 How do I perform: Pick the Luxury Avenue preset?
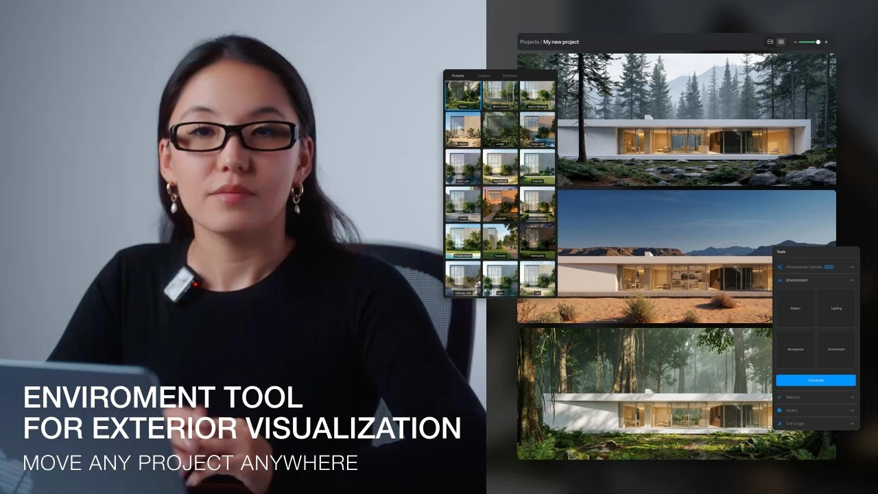pyautogui.click(x=537, y=204)
